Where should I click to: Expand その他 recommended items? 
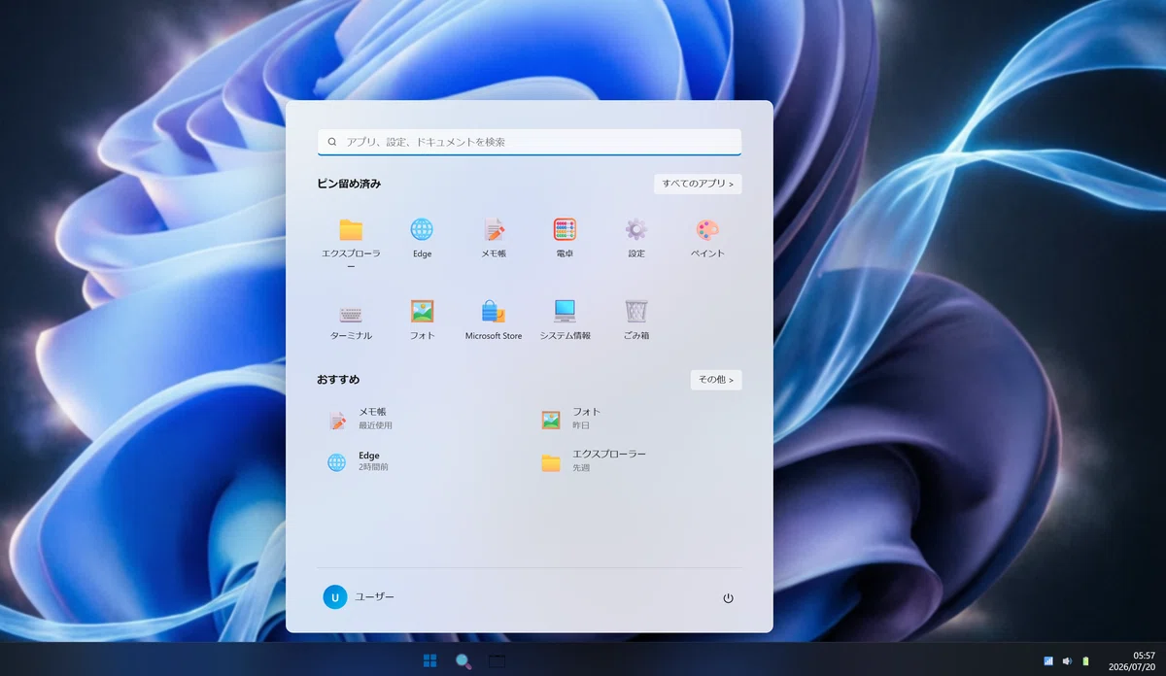[x=716, y=380]
